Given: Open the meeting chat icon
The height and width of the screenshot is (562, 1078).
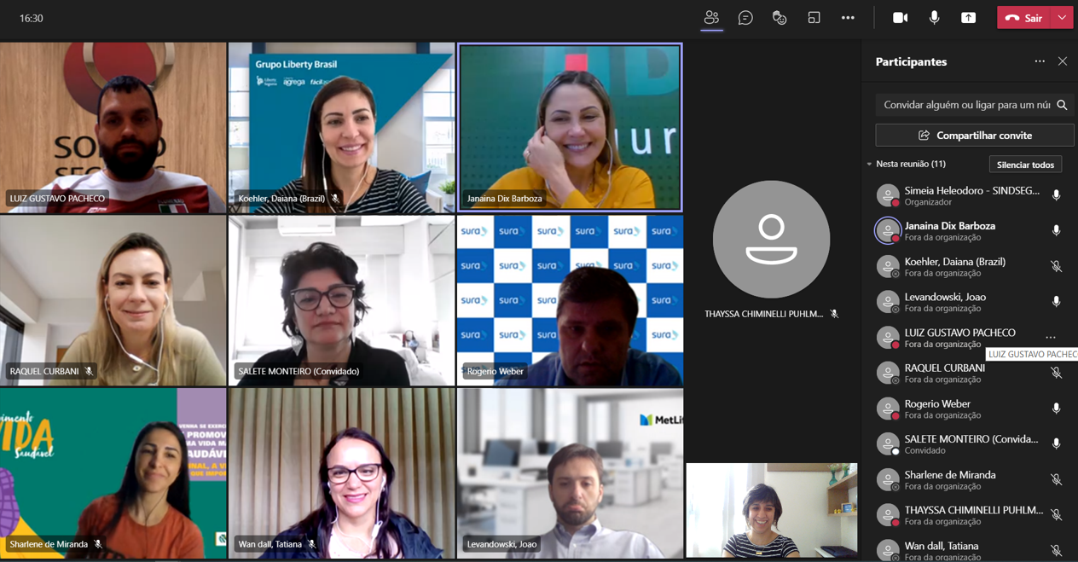Looking at the screenshot, I should pyautogui.click(x=745, y=18).
